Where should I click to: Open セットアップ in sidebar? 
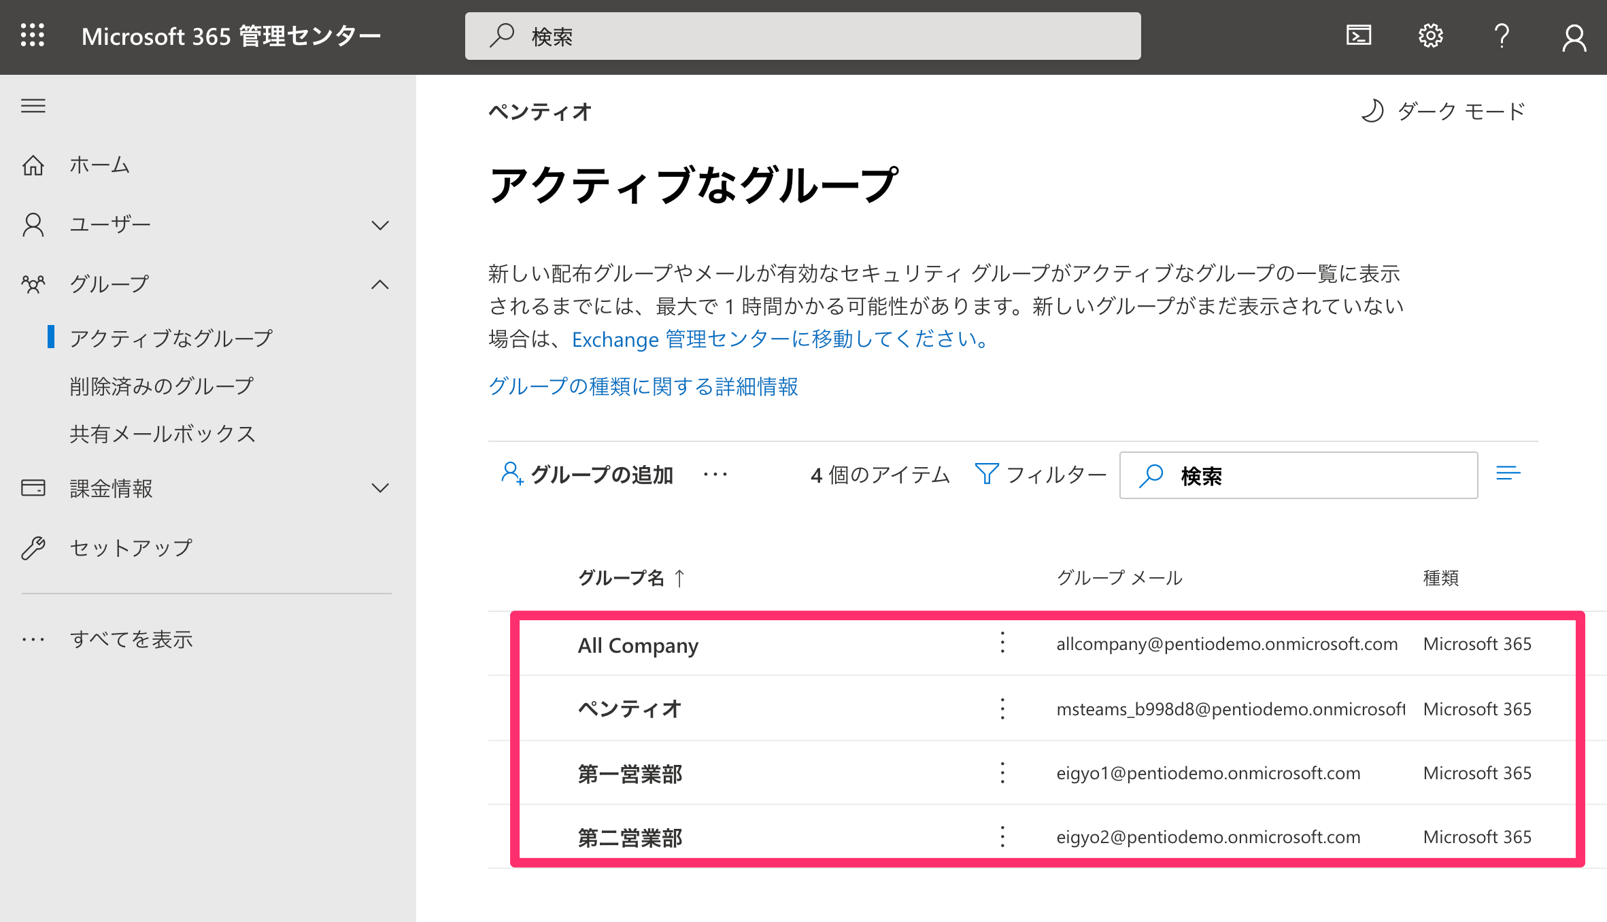(131, 547)
